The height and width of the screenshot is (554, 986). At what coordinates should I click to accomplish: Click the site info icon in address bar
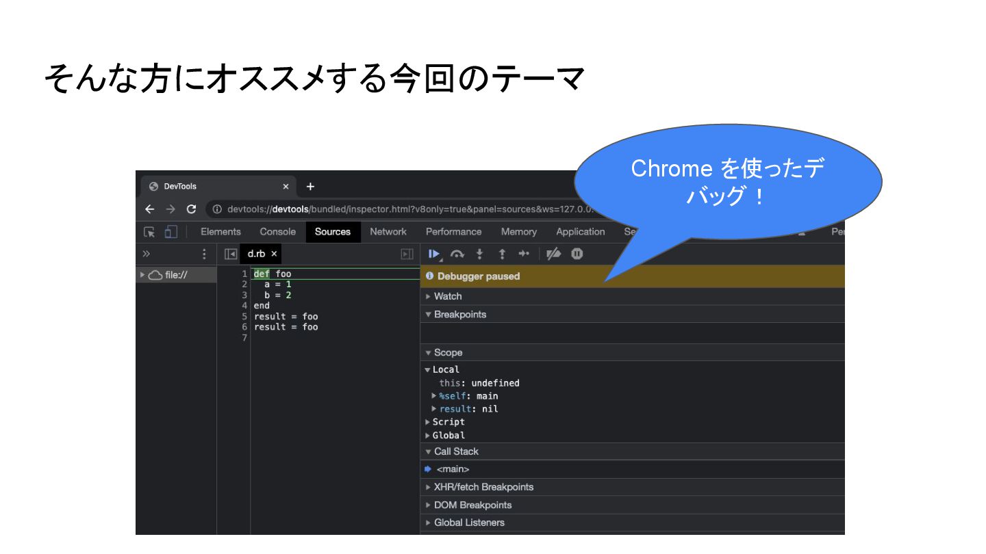[x=217, y=209]
